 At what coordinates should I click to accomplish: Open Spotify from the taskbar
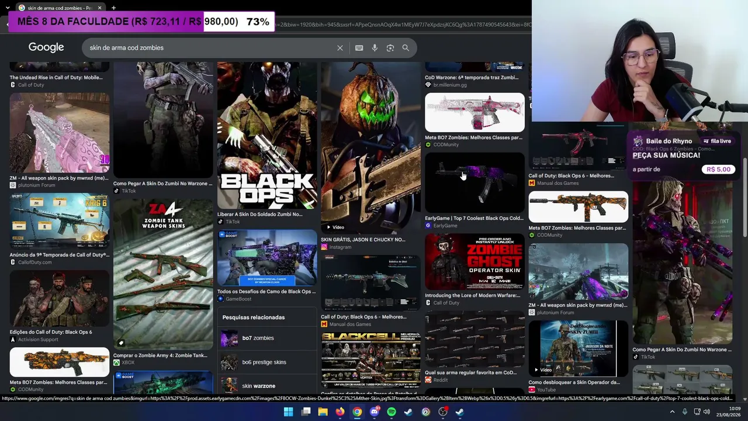point(392,412)
